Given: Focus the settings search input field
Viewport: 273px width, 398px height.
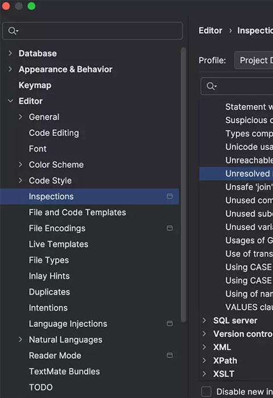Looking at the screenshot, I should 93,31.
